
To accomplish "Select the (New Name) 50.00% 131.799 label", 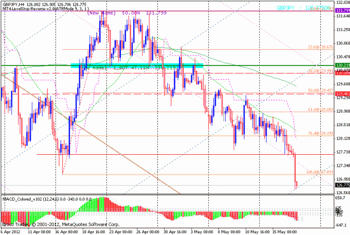I will click(127, 13).
